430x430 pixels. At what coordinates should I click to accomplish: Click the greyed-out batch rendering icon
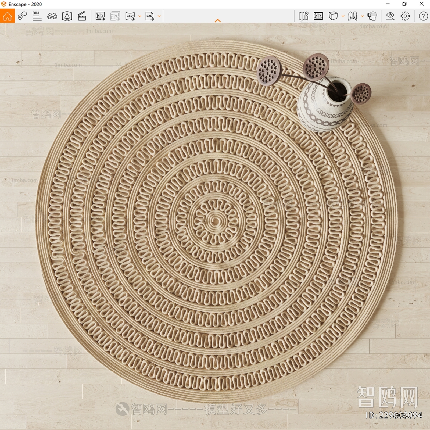pyautogui.click(x=115, y=16)
